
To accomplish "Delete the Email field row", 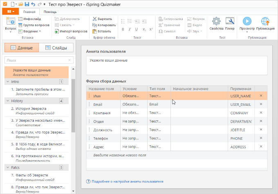I will click(261, 104).
